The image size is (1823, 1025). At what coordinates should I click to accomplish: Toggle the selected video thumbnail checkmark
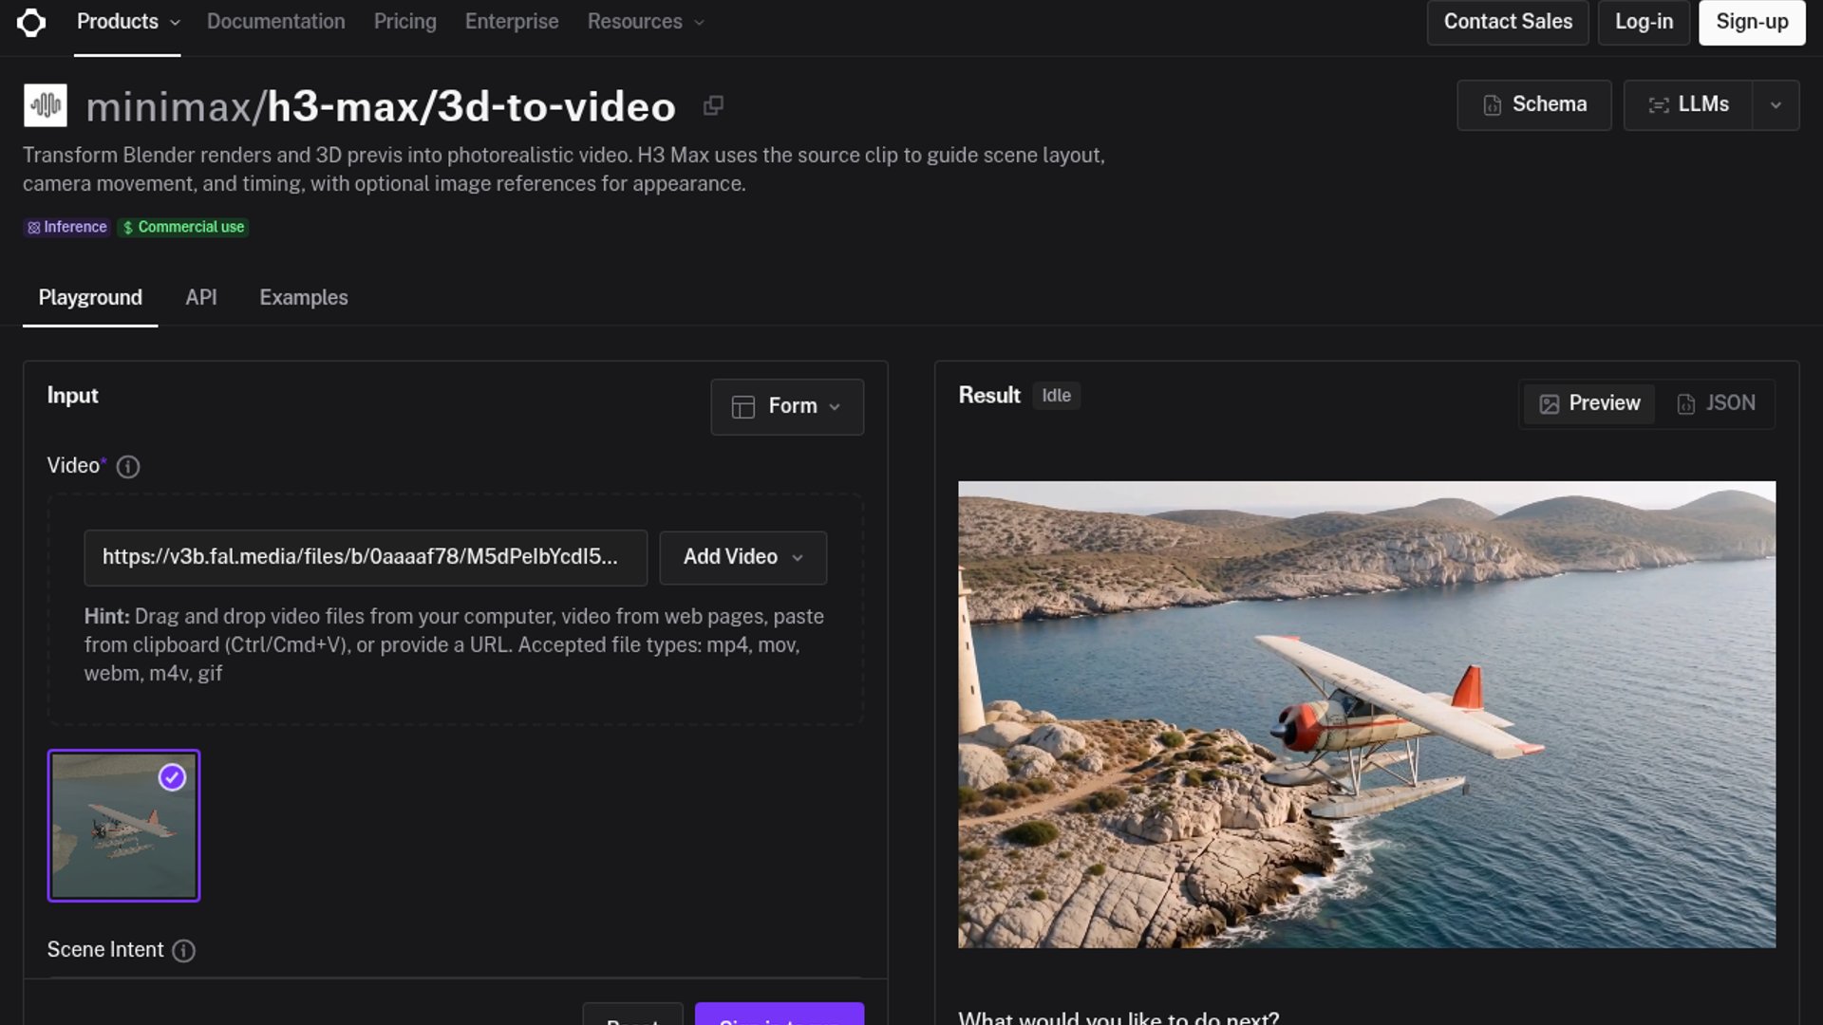point(172,777)
